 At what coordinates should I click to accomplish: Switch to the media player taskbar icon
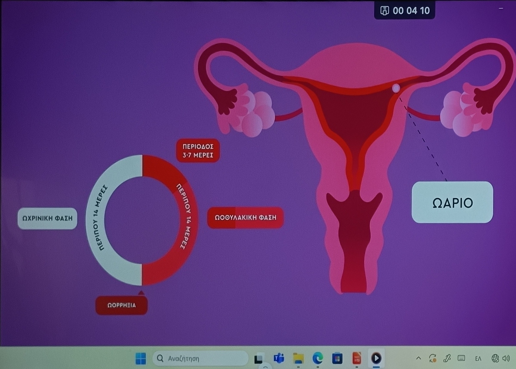point(376,358)
